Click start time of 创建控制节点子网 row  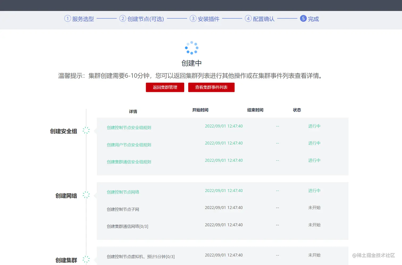point(224,208)
